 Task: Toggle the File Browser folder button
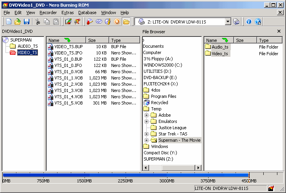pos(126,22)
